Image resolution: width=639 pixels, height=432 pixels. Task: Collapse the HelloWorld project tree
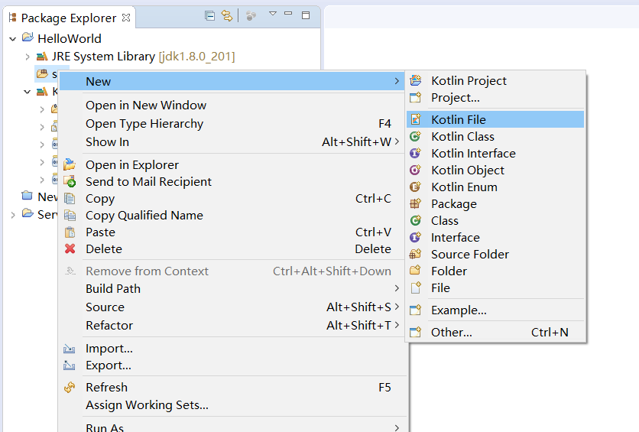coord(12,38)
